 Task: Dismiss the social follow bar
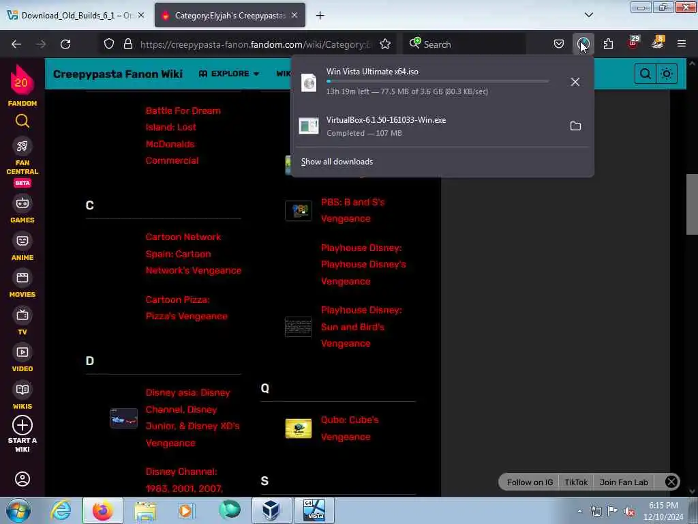click(671, 482)
